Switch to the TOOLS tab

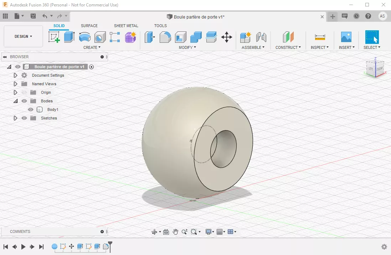(160, 26)
